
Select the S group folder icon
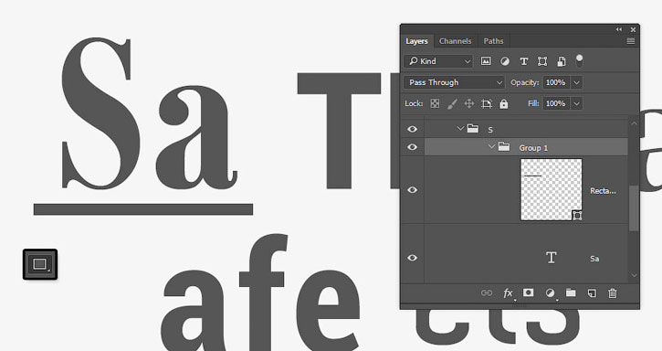click(473, 128)
